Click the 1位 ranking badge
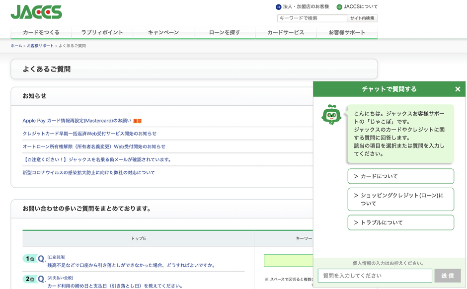 [x=30, y=259]
